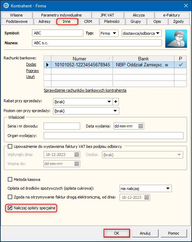Click the primary account checkmark in column P
Screen dimensions: 192x242
180,65
